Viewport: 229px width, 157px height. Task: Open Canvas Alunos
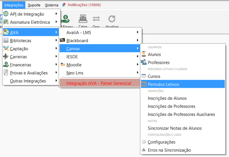183,54
